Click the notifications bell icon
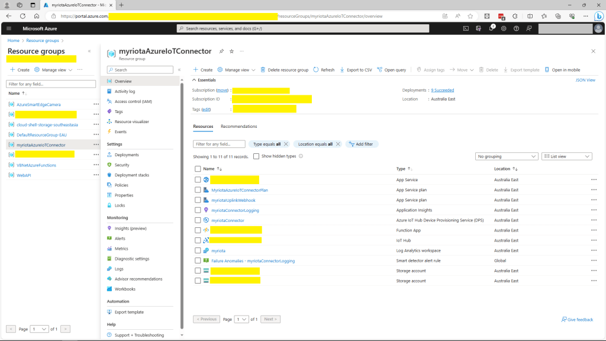Viewport: 606px width, 341px height. tap(491, 28)
